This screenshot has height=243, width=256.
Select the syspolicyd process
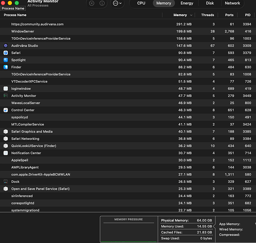point(128,117)
